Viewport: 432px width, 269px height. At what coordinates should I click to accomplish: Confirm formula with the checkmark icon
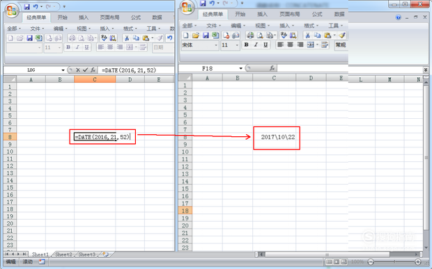tap(86, 70)
